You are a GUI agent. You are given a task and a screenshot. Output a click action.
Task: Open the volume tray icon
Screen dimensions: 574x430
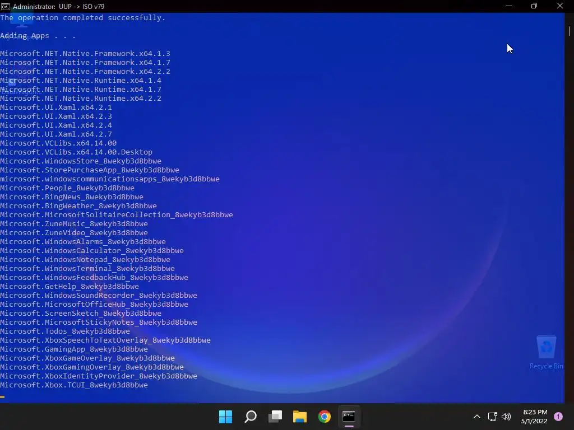pos(506,417)
